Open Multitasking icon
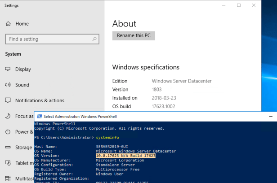Image resolution: width=277 pixels, height=183 pixels. (x=8, y=178)
